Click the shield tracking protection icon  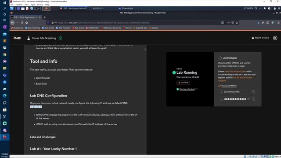tap(48, 23)
